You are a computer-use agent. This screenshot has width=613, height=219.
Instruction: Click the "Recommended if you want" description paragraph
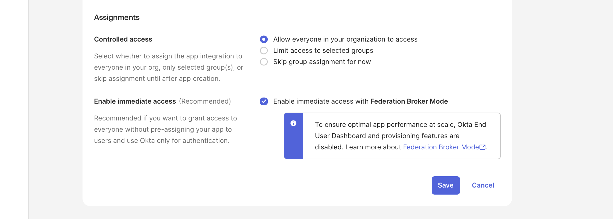(165, 129)
